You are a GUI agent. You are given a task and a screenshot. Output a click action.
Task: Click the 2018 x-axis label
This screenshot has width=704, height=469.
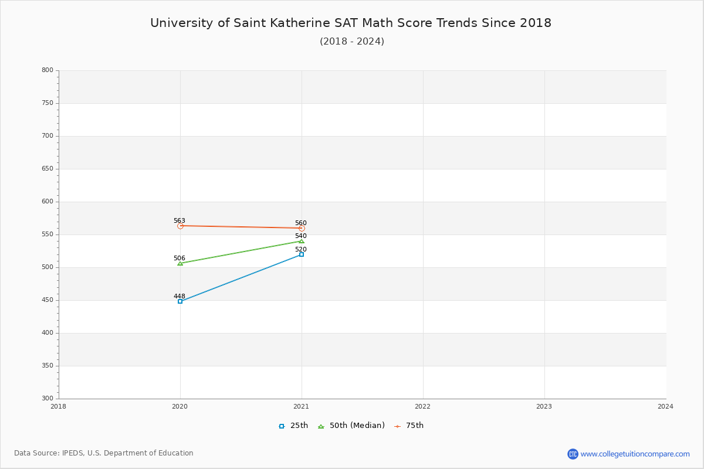pos(59,406)
